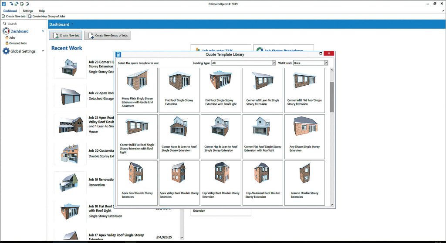The image size is (446, 243).
Task: Open Grouped Jobs in the sidebar tree
Action: 17,43
